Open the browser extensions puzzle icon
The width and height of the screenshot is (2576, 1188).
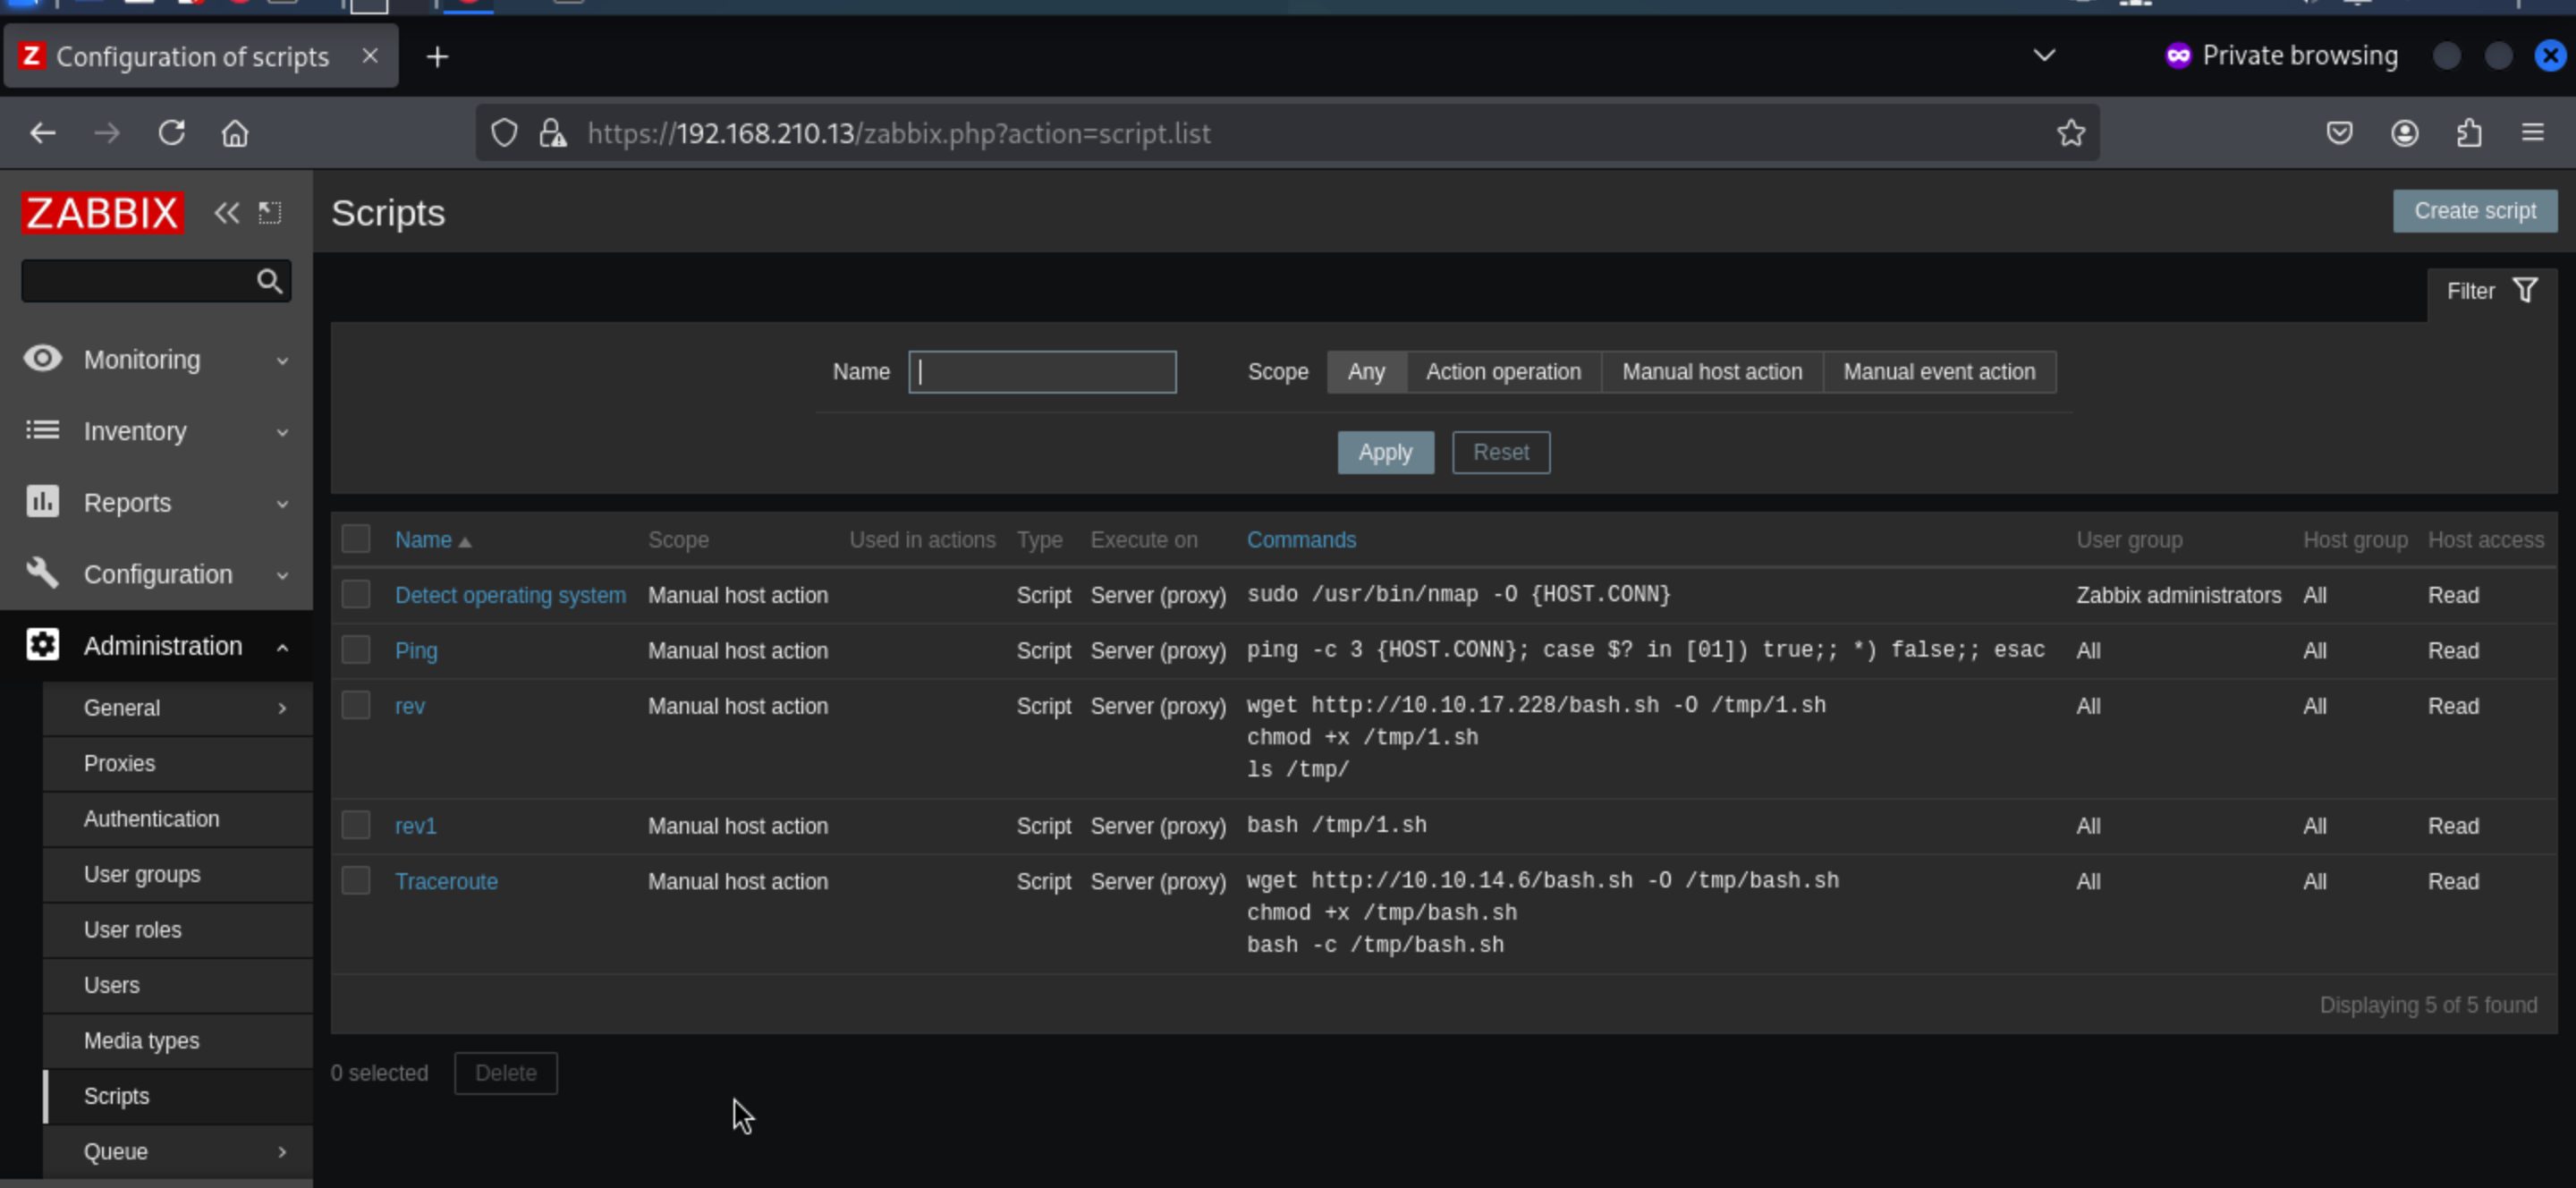point(2469,133)
